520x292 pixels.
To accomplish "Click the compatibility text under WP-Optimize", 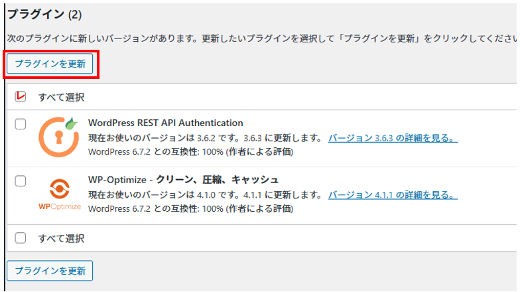I will 191,209.
